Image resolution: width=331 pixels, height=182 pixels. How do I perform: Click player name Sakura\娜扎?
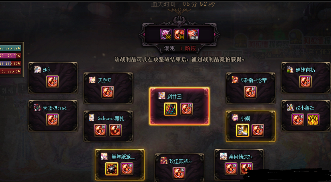[111, 118]
